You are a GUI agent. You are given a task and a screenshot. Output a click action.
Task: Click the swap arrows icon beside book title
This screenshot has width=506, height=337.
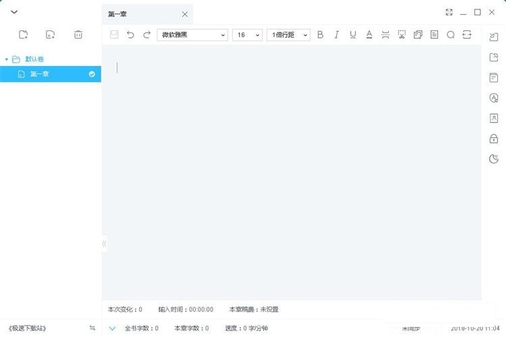click(x=92, y=328)
